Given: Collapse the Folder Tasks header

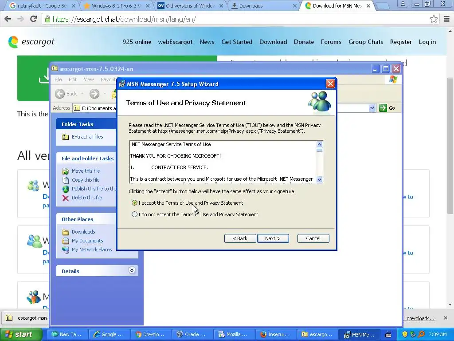Looking at the screenshot, I should point(86,124).
